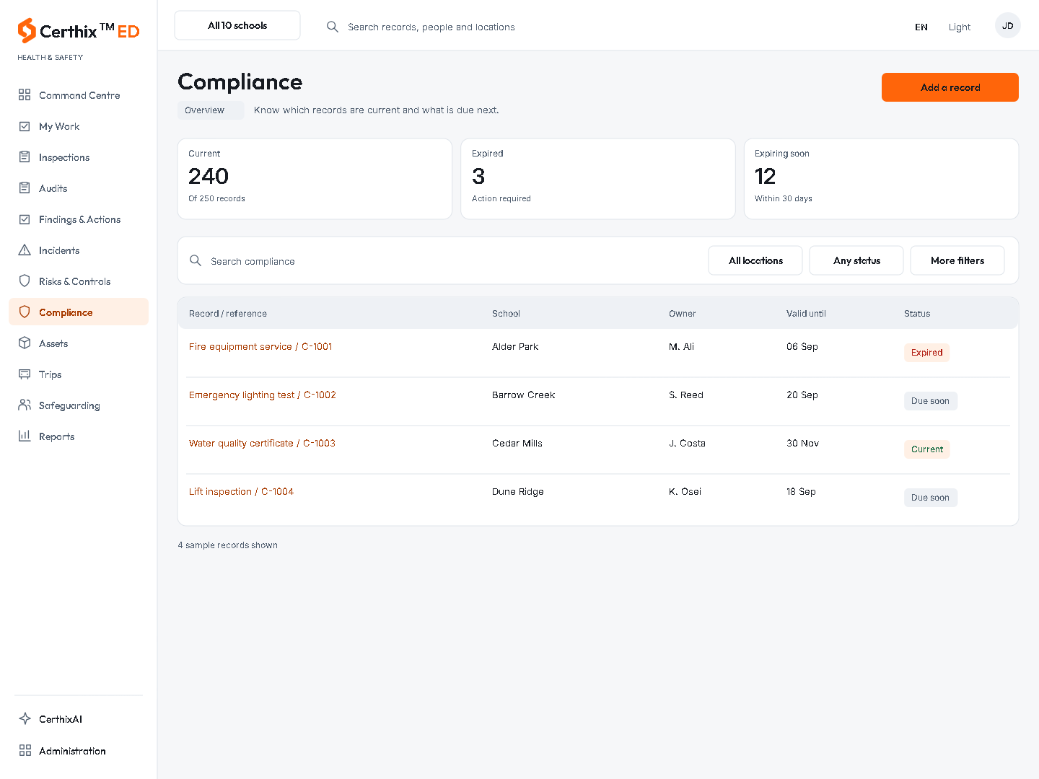Click the Reports bar chart icon
The image size is (1039, 779).
point(25,436)
